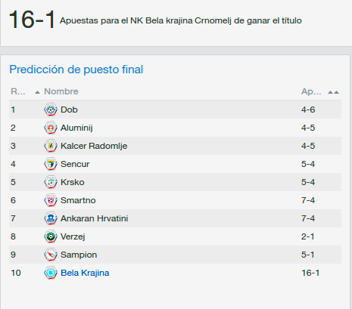Click the Bela Krajina club badge

51,273
